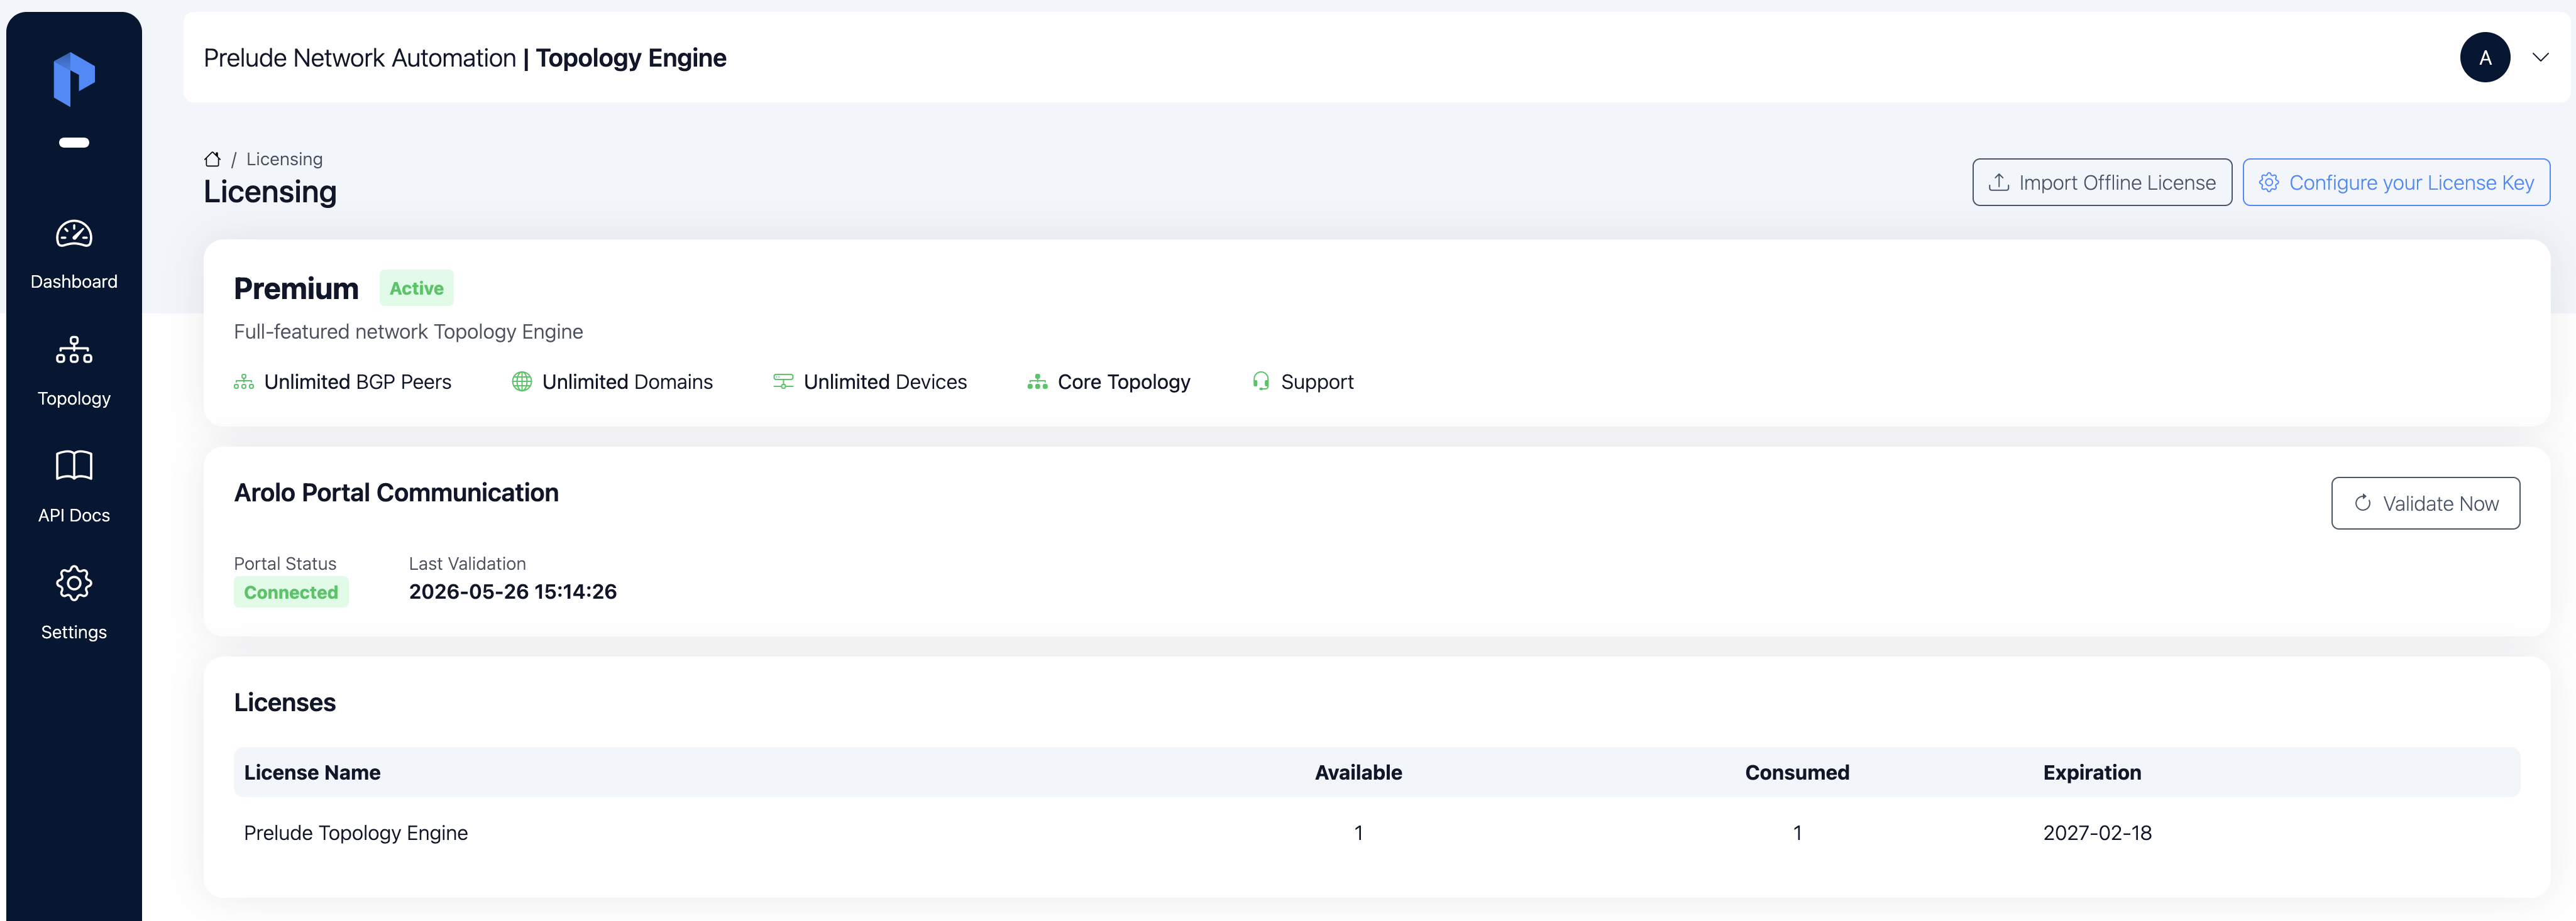
Task: Select Topology label in sidebar
Action: [x=74, y=398]
